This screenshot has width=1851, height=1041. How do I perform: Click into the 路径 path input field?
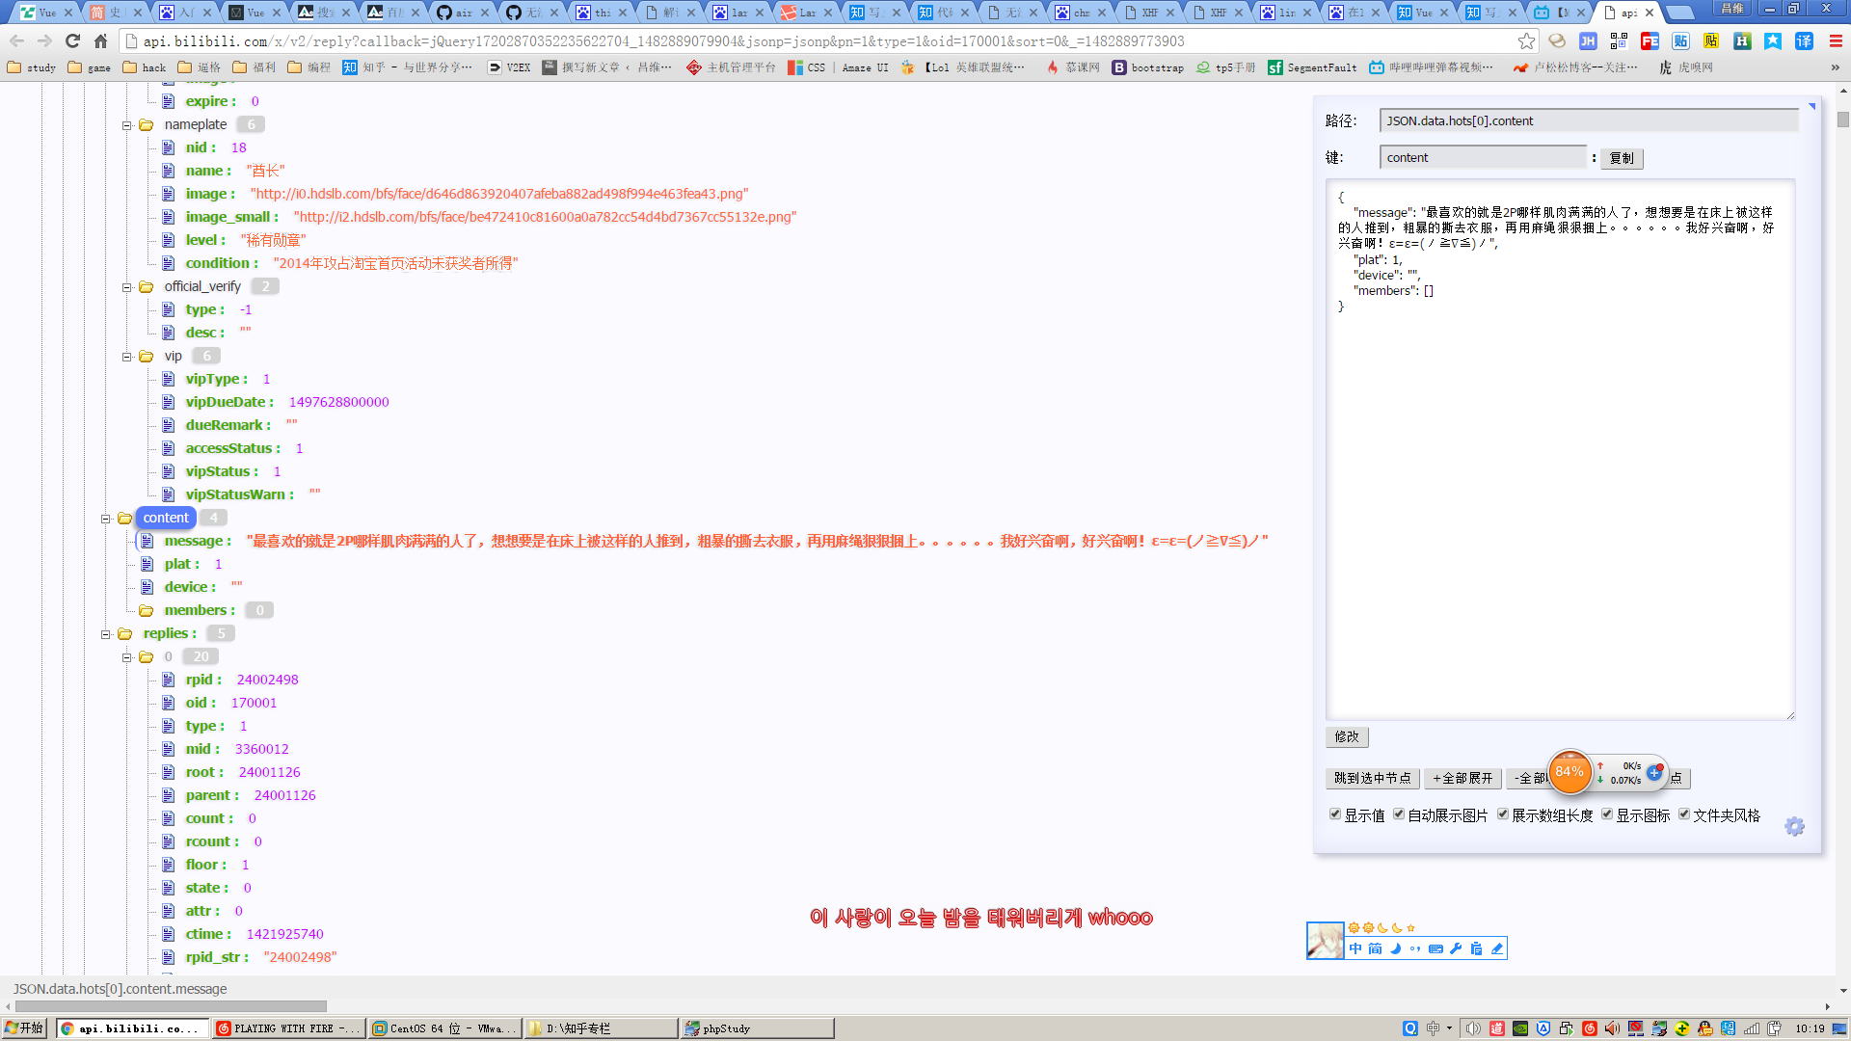(x=1588, y=121)
